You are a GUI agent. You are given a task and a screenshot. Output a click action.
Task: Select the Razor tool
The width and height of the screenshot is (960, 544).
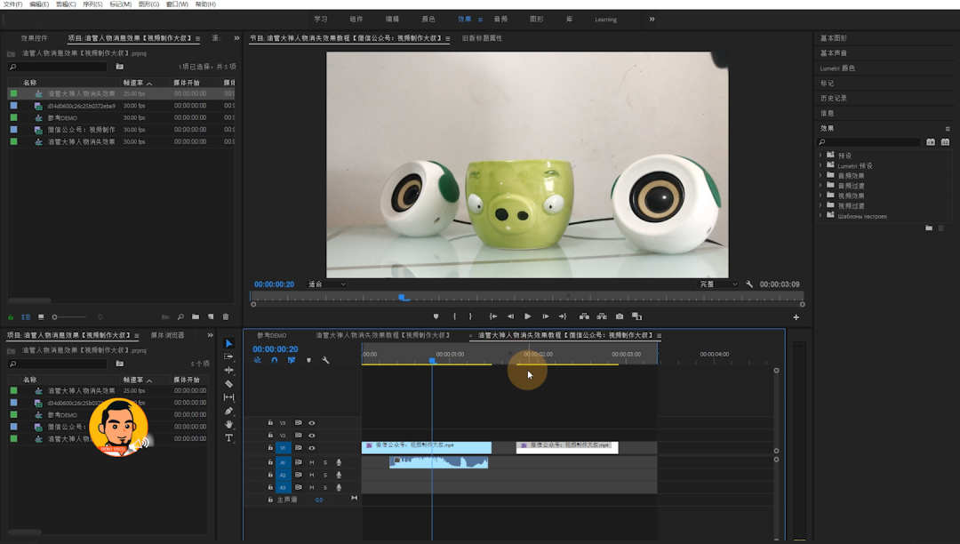(229, 384)
